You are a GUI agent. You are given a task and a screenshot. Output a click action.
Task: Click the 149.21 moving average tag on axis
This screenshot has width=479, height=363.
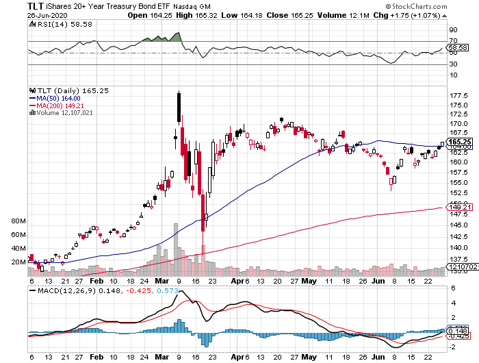coord(460,208)
